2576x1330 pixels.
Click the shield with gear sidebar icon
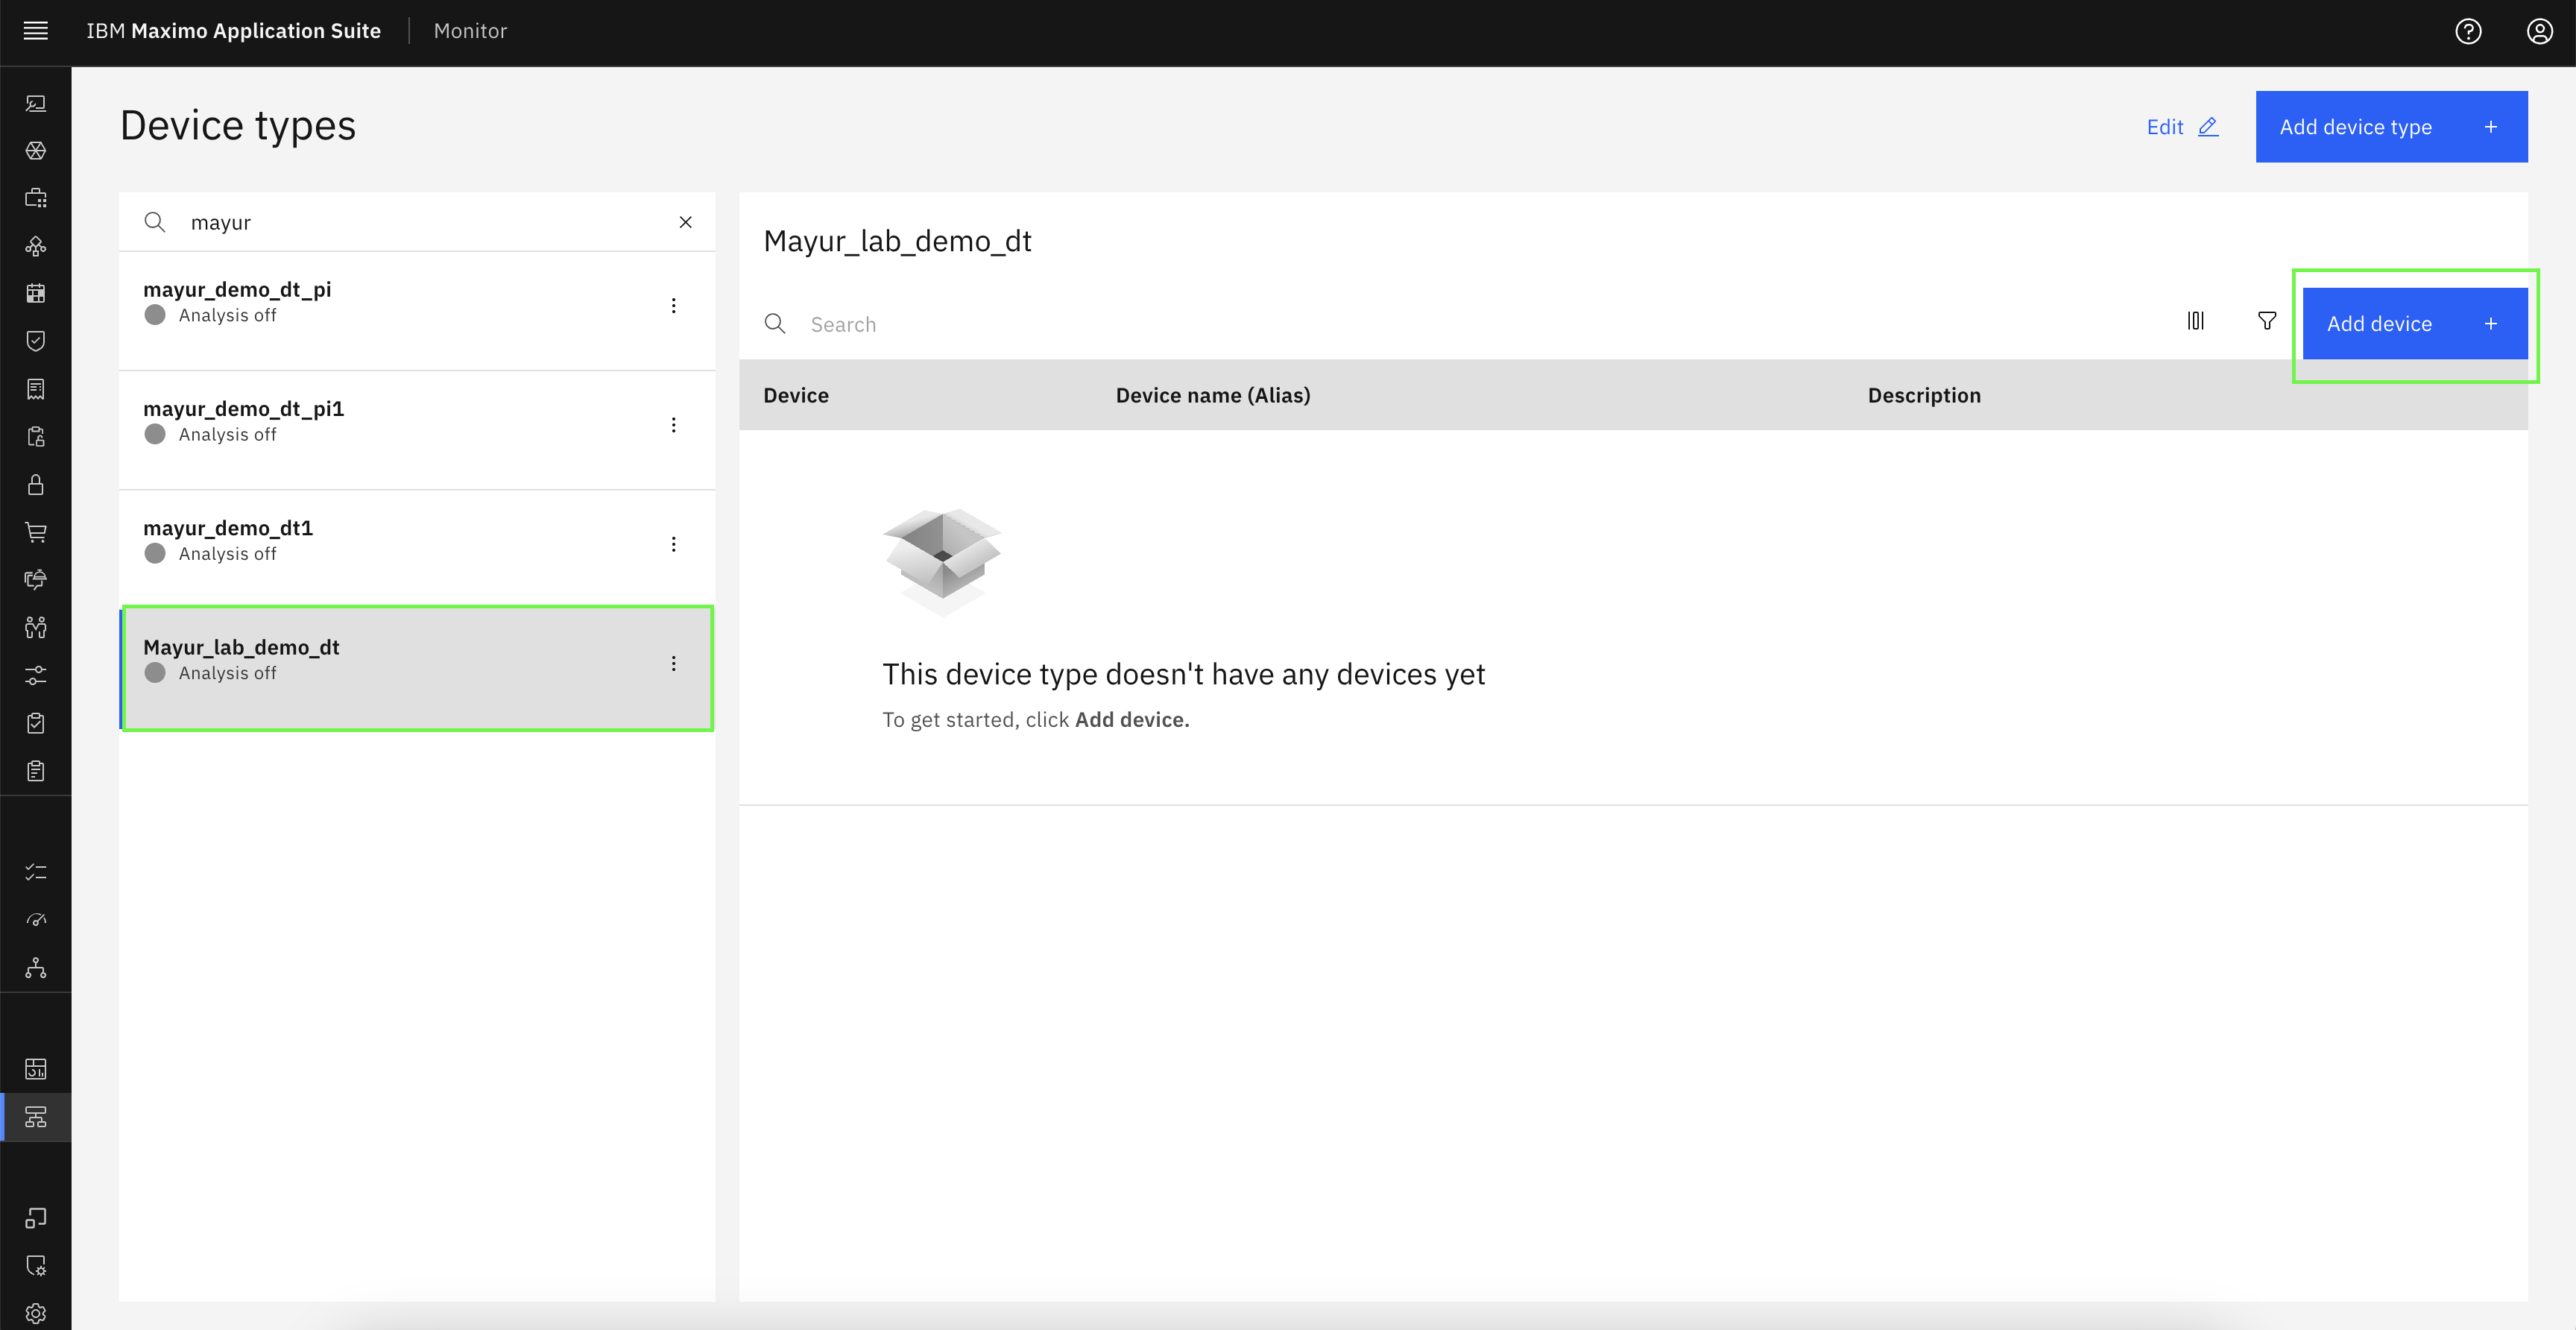point(36,1265)
